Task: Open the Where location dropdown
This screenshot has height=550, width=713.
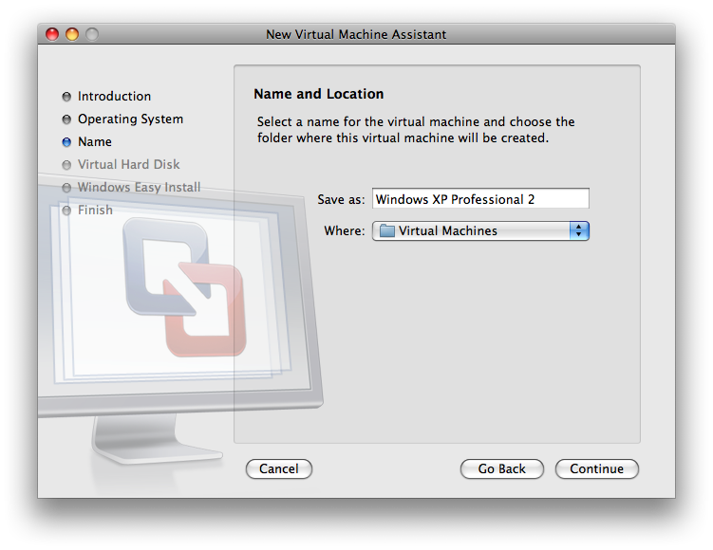Action: point(480,230)
